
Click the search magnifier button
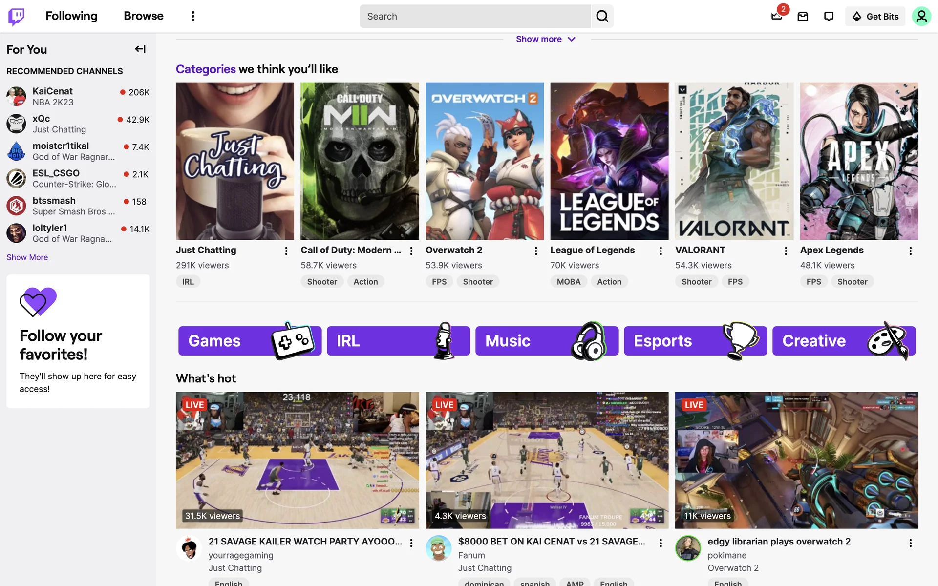[602, 17]
